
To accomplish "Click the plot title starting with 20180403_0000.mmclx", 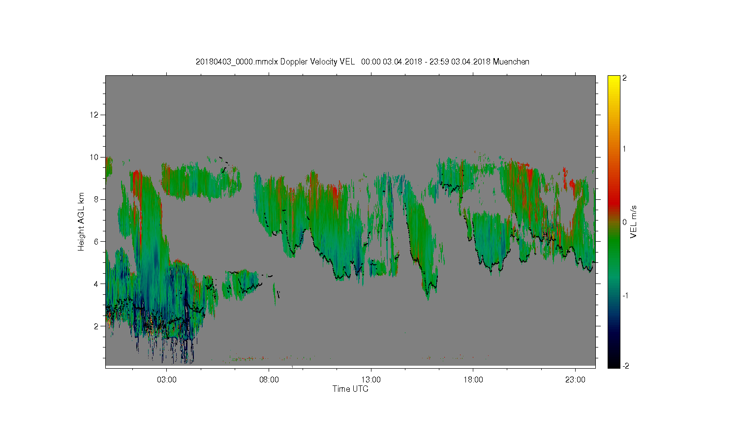I will (x=363, y=62).
